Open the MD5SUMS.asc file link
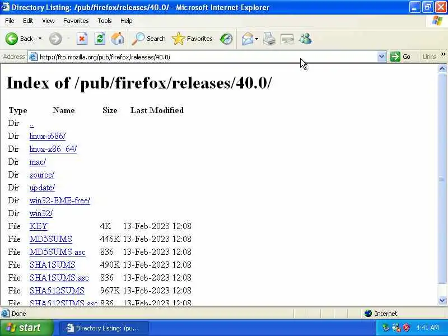 pyautogui.click(x=58, y=252)
